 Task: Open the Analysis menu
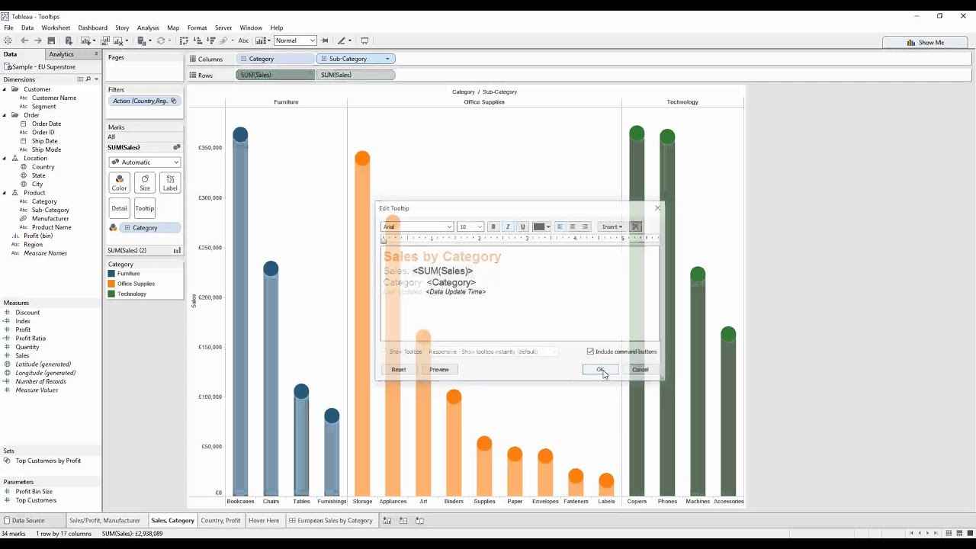(148, 27)
